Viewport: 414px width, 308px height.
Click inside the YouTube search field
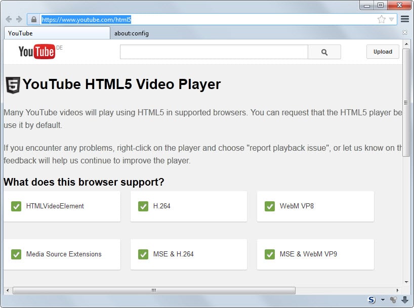point(213,52)
